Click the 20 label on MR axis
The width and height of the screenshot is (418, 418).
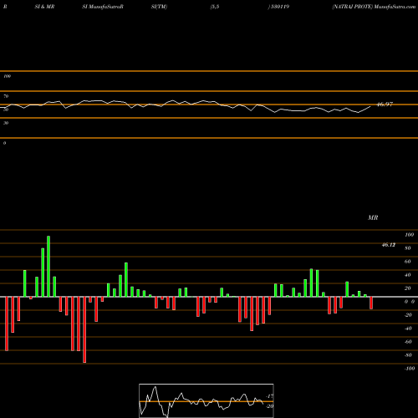coord(408,288)
